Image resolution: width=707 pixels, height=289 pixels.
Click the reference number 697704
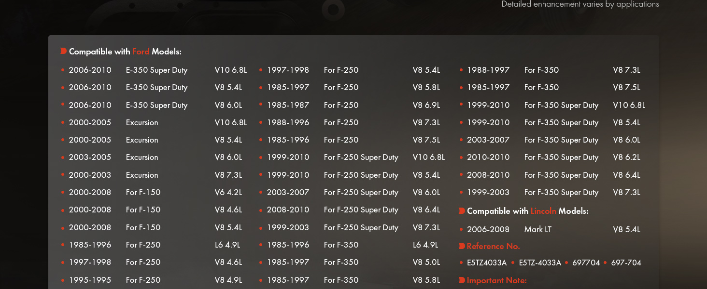click(586, 263)
